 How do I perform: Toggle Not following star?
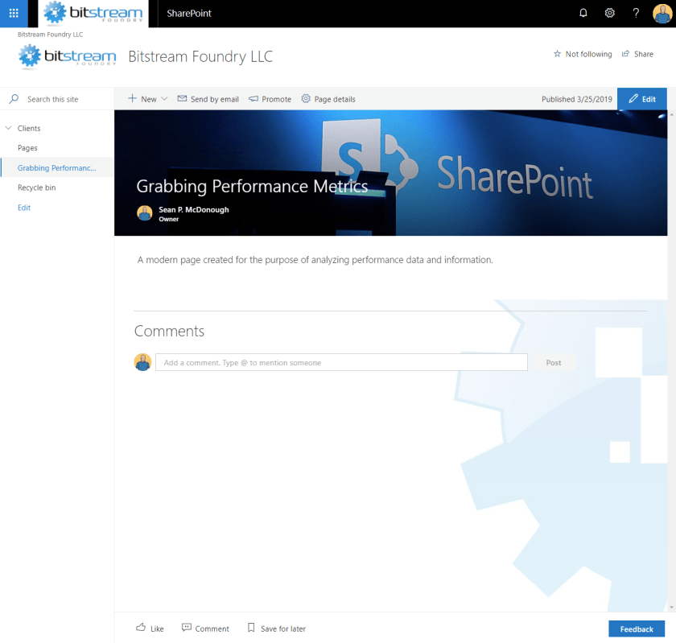coord(583,54)
